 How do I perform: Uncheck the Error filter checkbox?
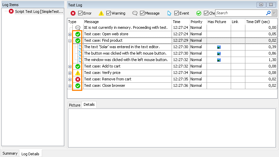81,13
